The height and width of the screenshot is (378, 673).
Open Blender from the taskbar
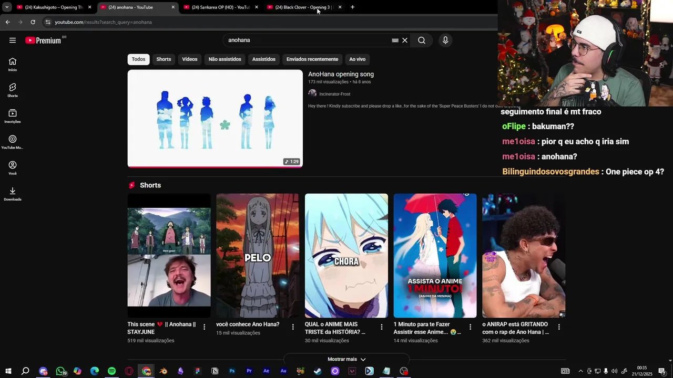[164, 371]
